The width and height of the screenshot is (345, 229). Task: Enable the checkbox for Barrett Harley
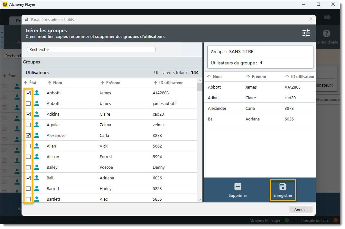tap(28, 188)
